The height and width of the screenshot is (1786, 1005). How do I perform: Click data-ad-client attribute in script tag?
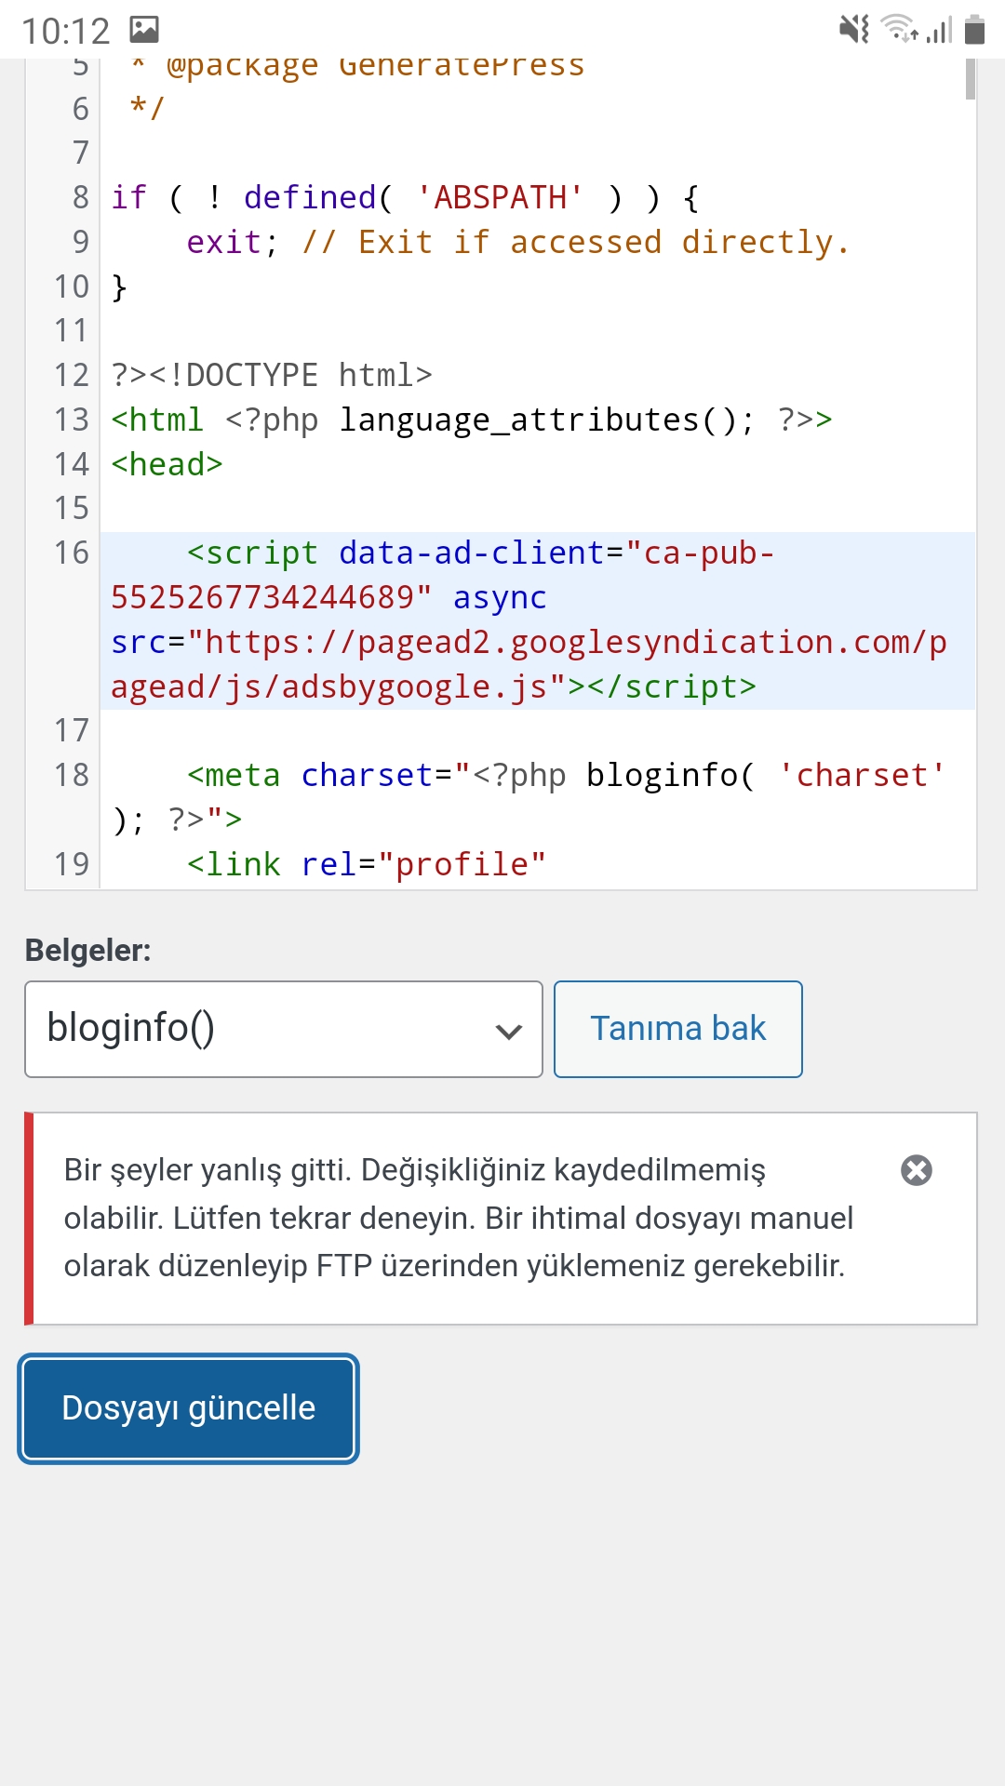(x=472, y=553)
